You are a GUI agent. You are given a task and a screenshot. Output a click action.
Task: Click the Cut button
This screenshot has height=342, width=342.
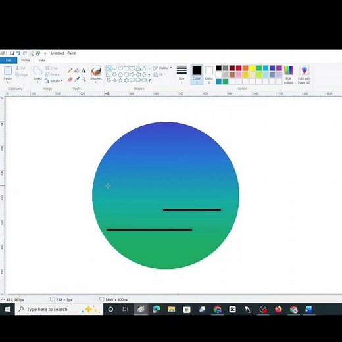click(20, 68)
